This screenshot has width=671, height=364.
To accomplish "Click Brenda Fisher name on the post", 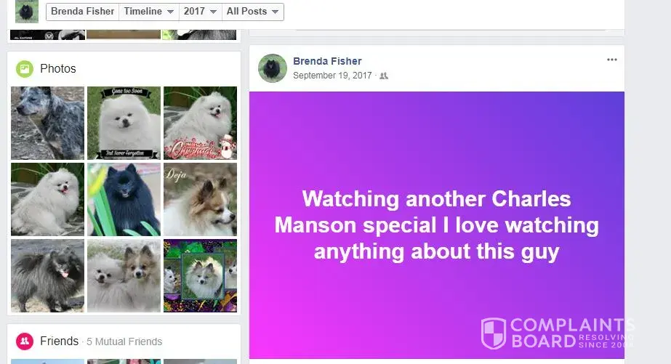I will [x=327, y=61].
